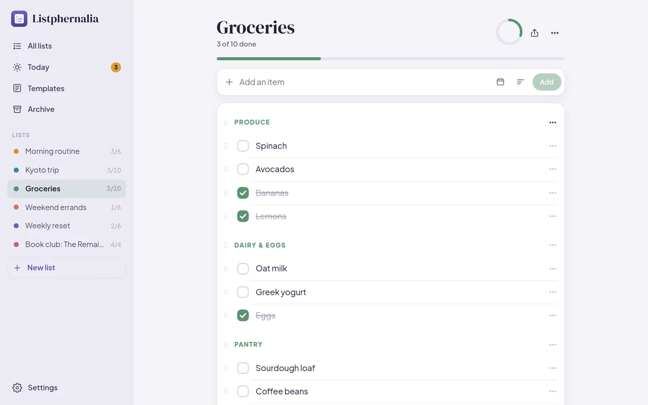This screenshot has height=405, width=648.
Task: Click the Groceries progress bar
Action: tap(391, 59)
